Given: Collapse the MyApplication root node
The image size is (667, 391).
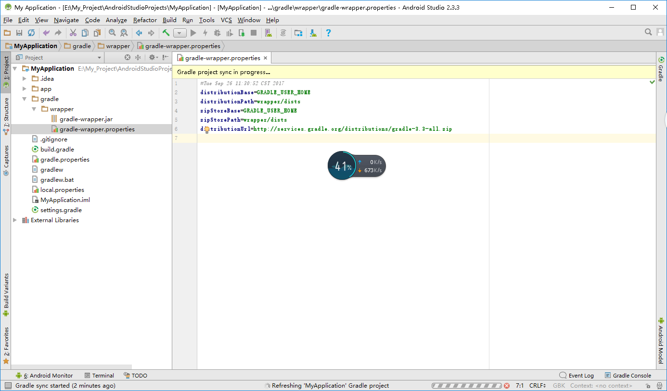Looking at the screenshot, I should pyautogui.click(x=15, y=68).
